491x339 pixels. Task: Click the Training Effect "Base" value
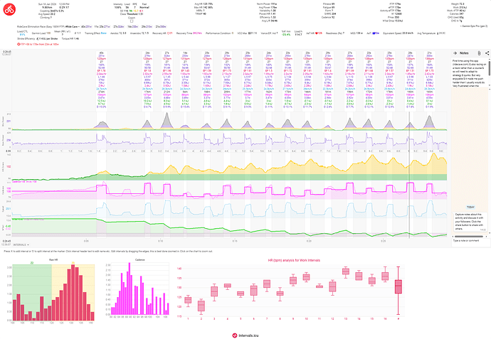pos(105,32)
